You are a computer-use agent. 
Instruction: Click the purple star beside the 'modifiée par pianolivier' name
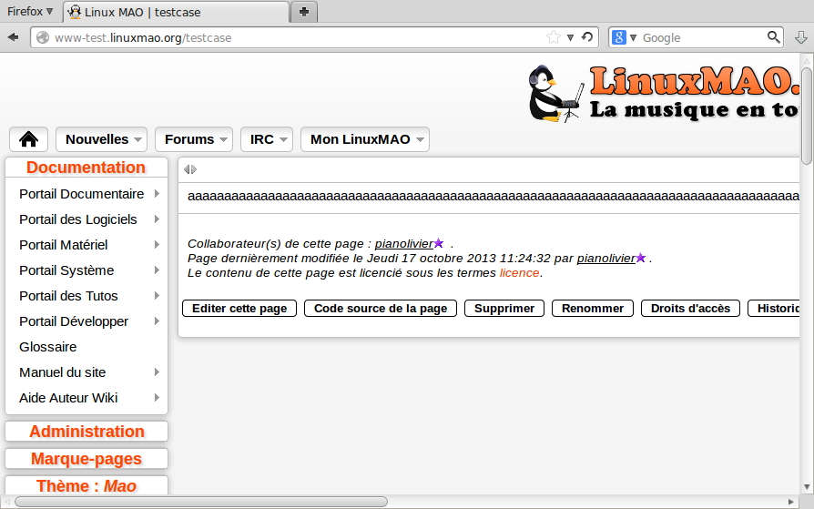(641, 258)
